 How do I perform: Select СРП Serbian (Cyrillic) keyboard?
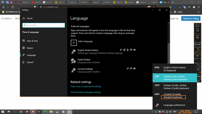(x=175, y=87)
